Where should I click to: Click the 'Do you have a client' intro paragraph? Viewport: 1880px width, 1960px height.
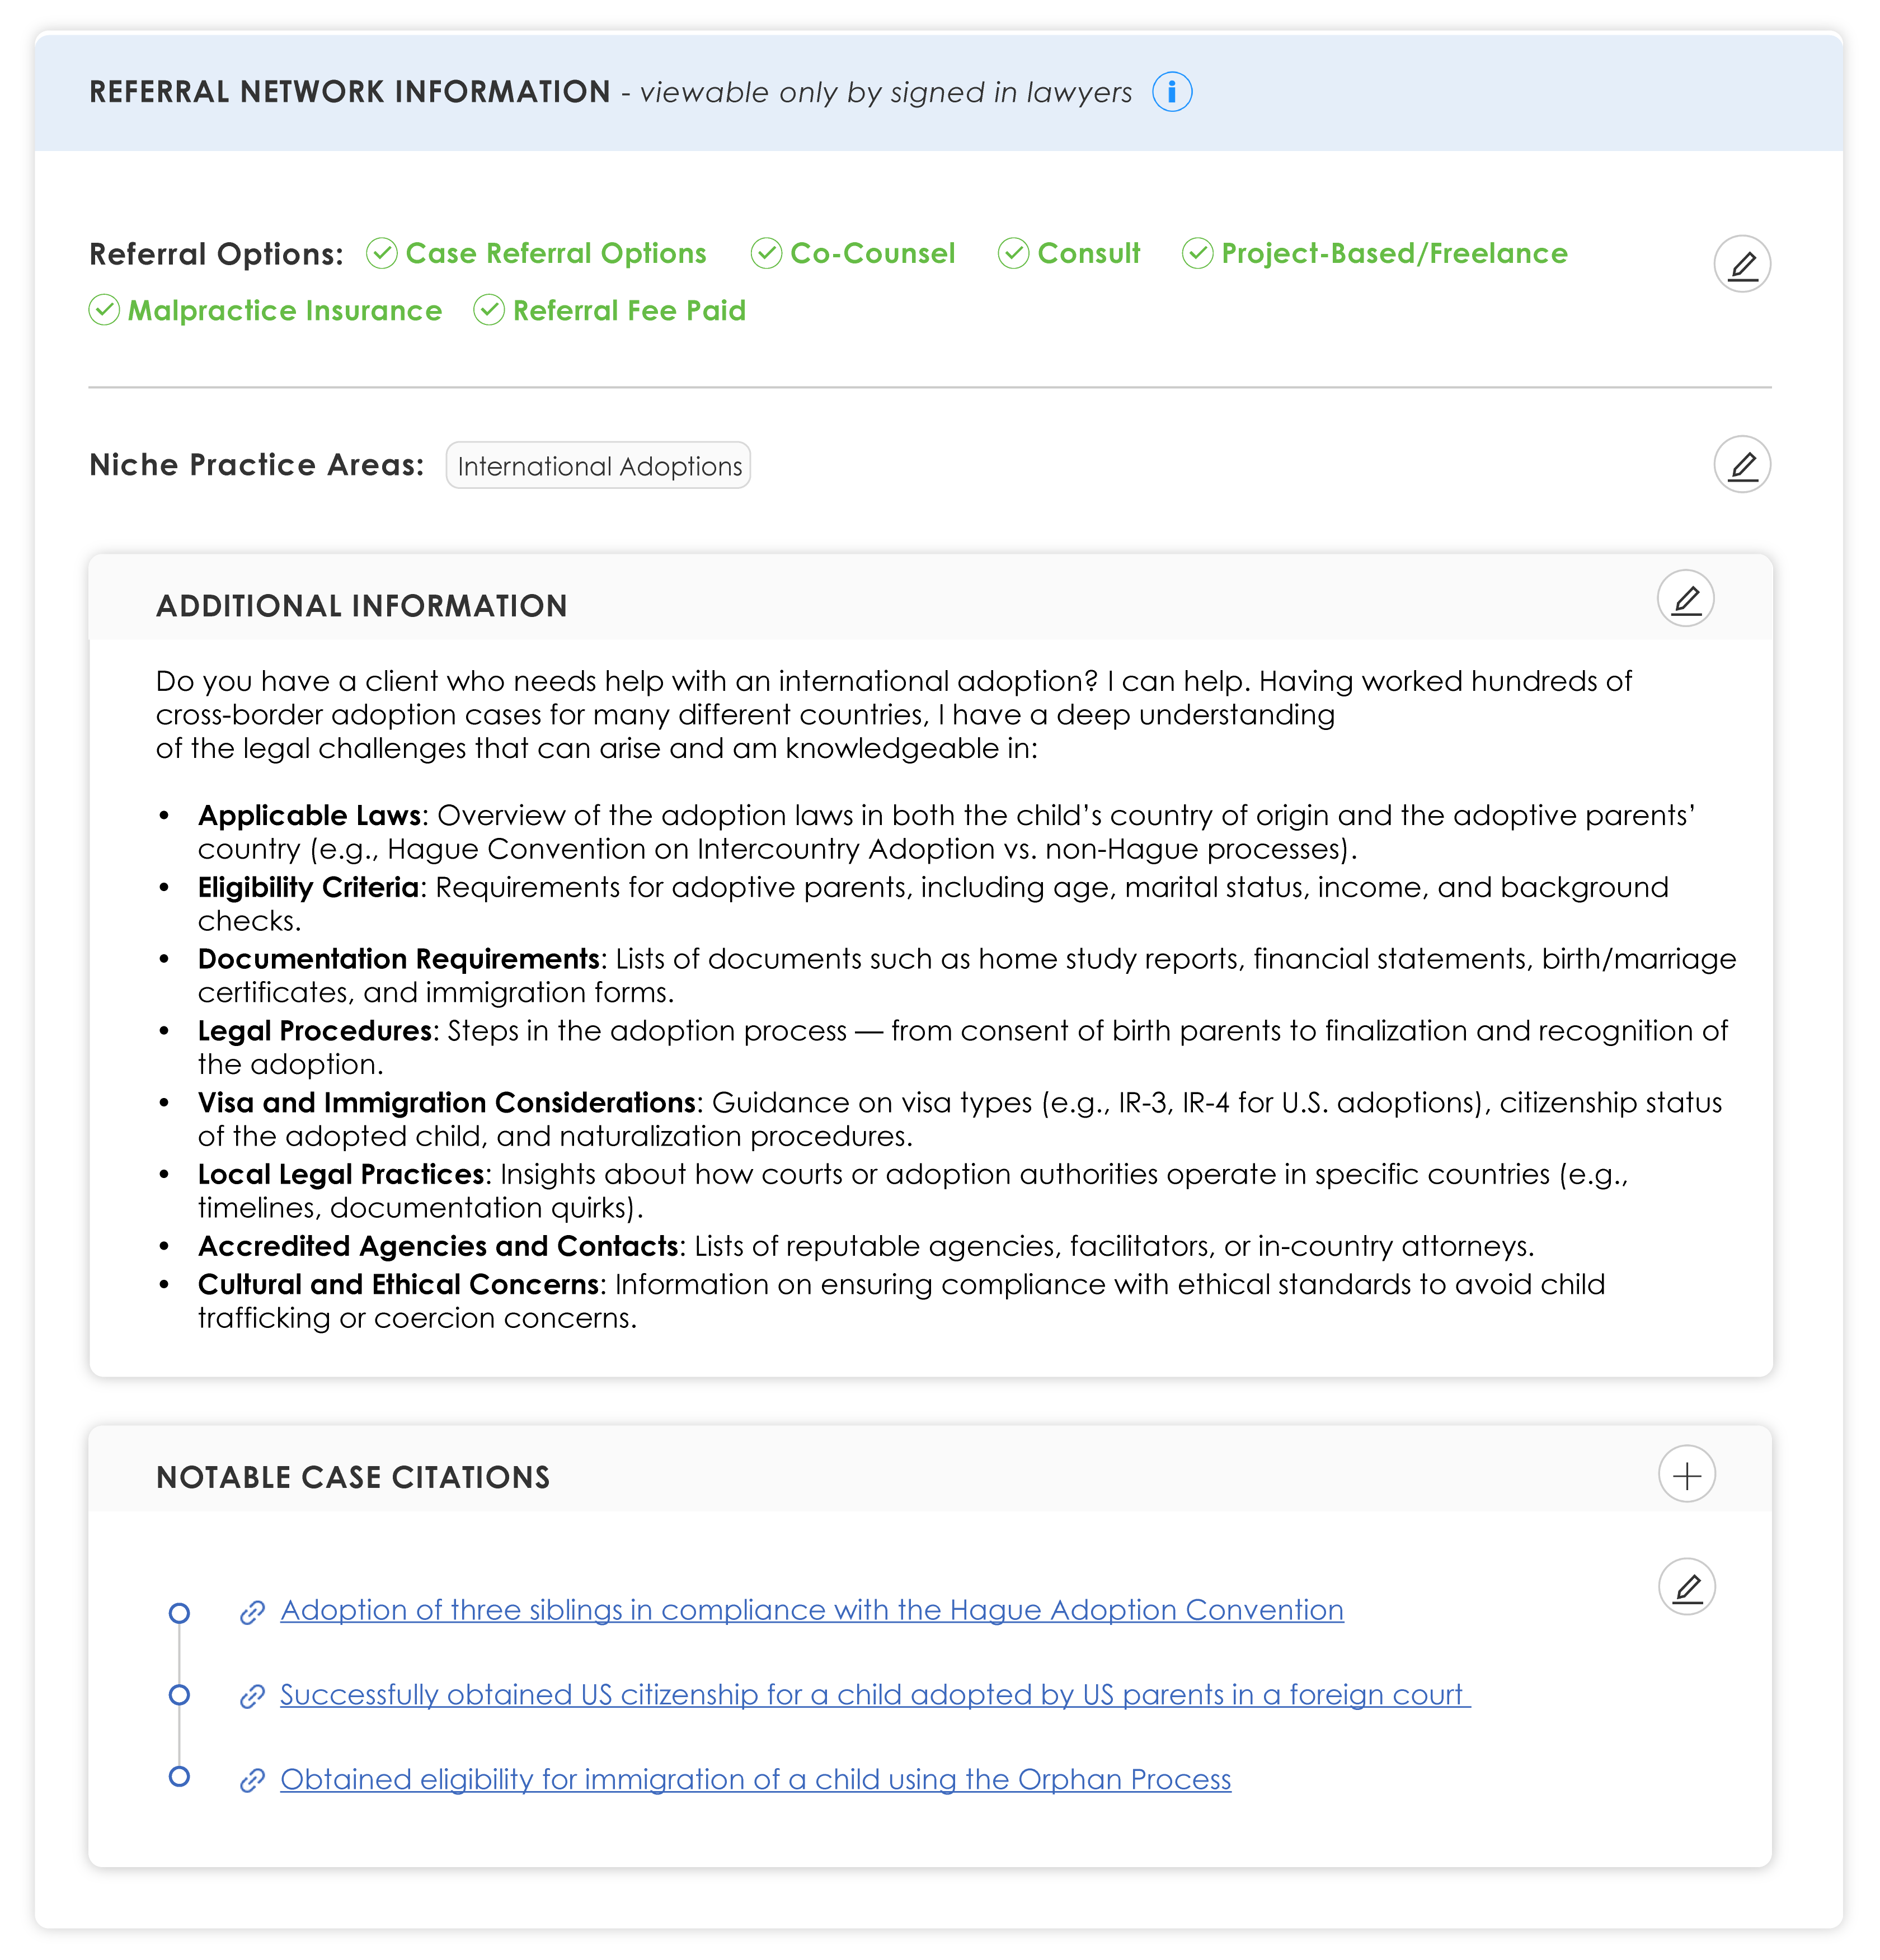pos(894,714)
